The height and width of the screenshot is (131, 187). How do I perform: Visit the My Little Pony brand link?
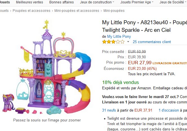coord(119,37)
